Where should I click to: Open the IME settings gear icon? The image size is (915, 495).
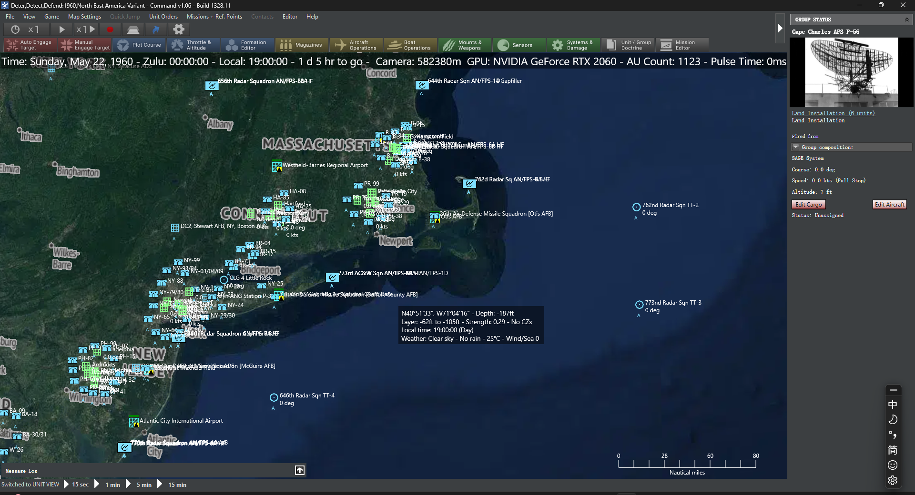click(893, 481)
